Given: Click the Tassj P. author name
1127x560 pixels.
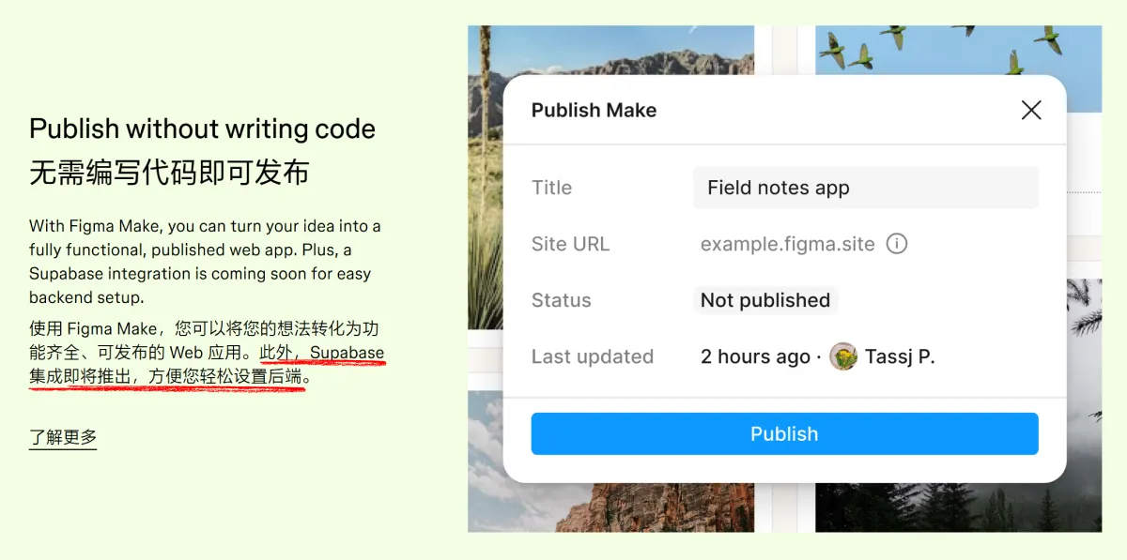Looking at the screenshot, I should click(900, 356).
